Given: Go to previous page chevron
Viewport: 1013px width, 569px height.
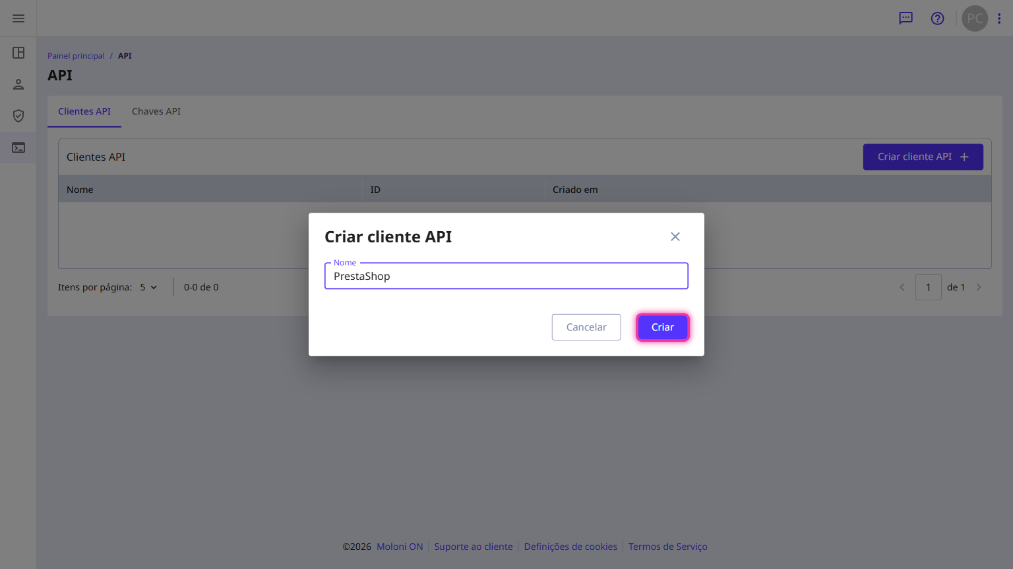Looking at the screenshot, I should click(902, 287).
